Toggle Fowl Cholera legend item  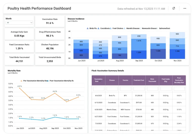pos(116,28)
